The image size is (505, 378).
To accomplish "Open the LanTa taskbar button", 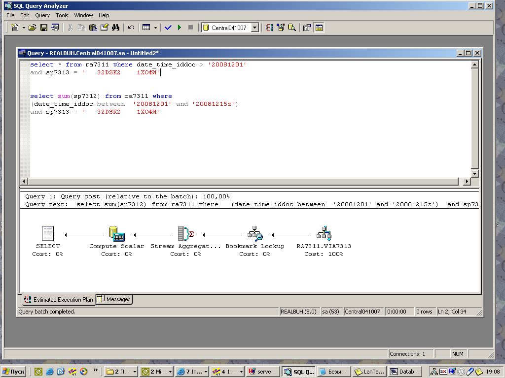I will pos(369,372).
